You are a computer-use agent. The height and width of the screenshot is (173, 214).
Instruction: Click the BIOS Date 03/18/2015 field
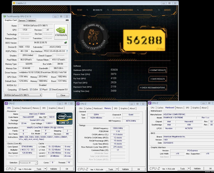click(x=189, y=143)
